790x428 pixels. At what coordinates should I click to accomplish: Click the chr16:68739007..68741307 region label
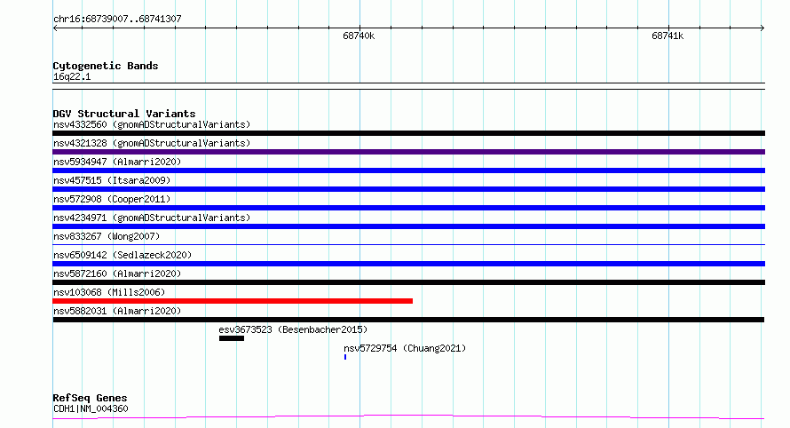pos(117,19)
